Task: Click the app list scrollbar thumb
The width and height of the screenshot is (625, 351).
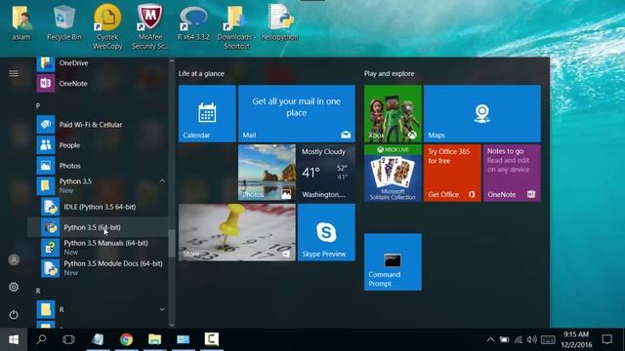Action: 172,244
